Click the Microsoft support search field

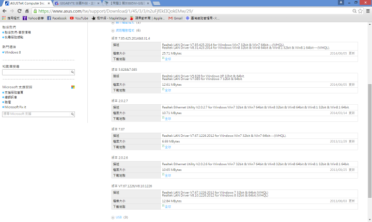click(36, 114)
